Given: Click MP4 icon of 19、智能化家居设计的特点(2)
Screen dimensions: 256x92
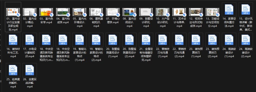Looking at the screenshot, I should point(96,40).
